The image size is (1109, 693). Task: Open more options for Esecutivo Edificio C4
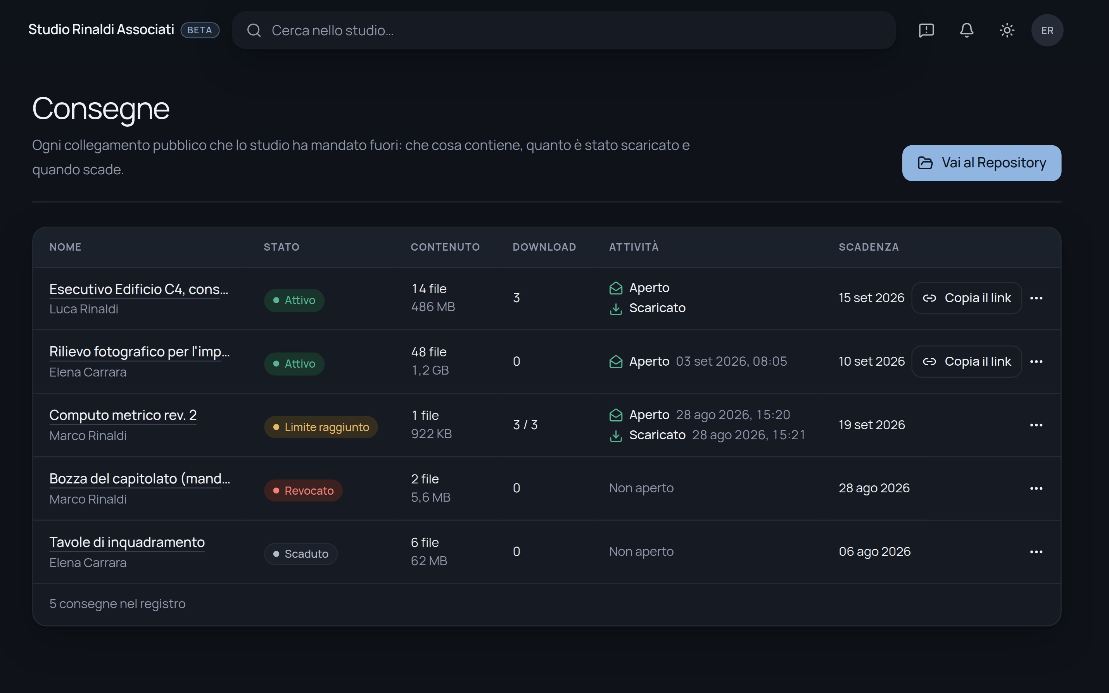(1036, 298)
